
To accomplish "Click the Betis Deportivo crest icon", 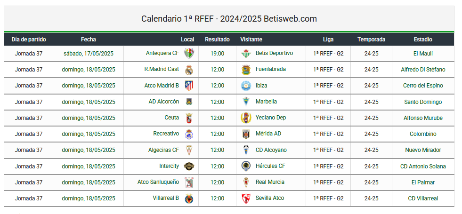I will click(246, 54).
